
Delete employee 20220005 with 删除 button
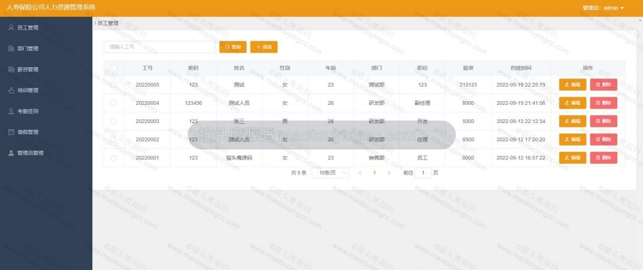tap(603, 85)
